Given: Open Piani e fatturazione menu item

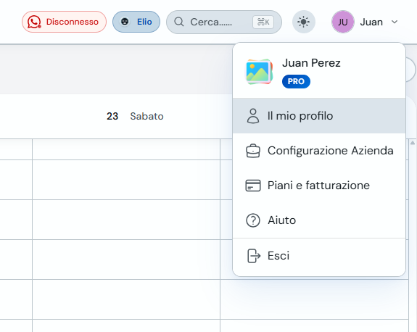Looking at the screenshot, I should (319, 186).
